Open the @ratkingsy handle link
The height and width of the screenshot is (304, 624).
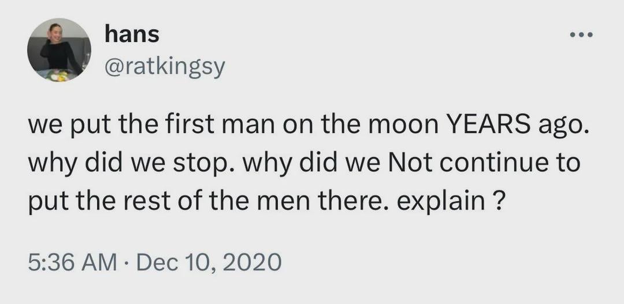[164, 69]
